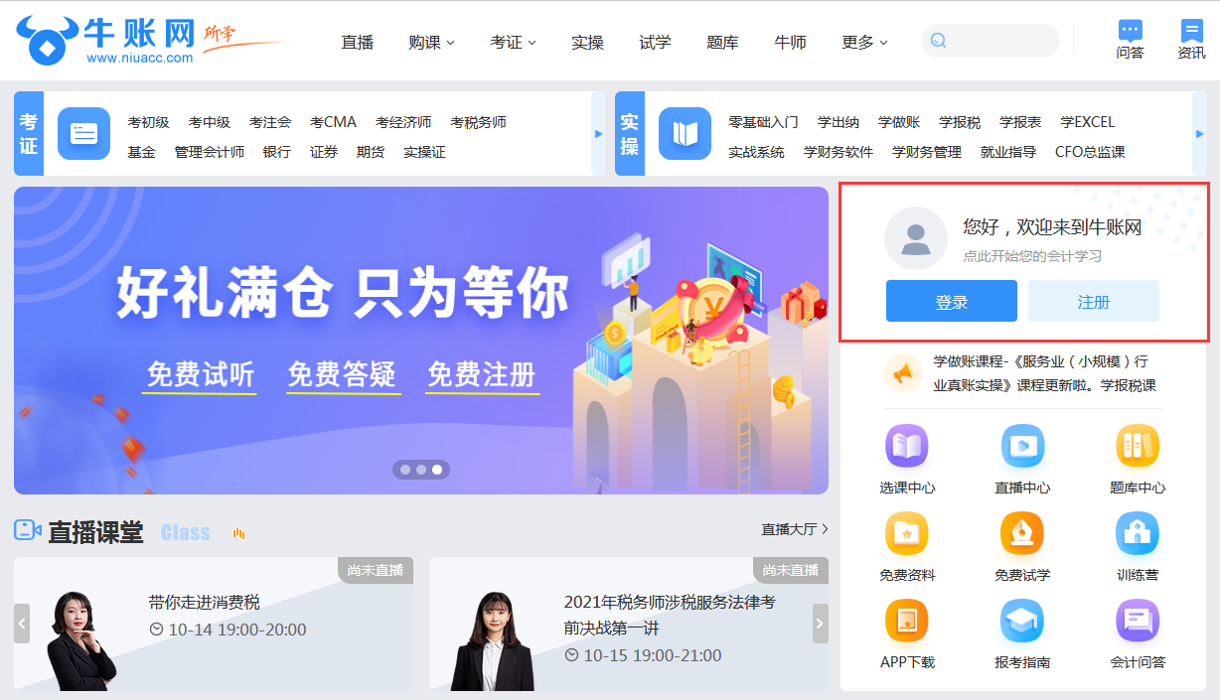Select the second banner carousel dot
Screen dimensions: 1220x700
pos(421,469)
